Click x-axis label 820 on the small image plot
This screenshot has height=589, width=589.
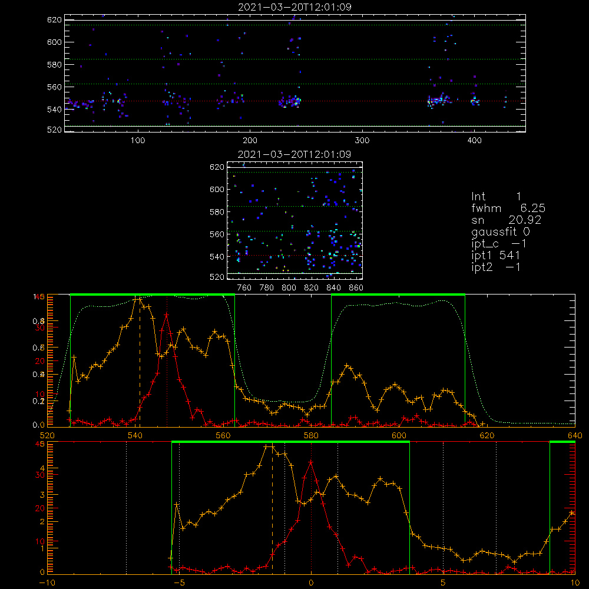(311, 288)
